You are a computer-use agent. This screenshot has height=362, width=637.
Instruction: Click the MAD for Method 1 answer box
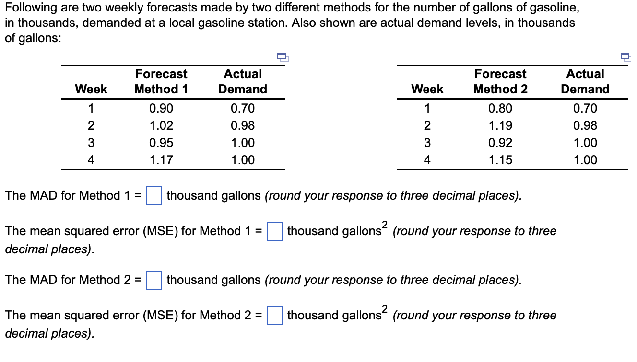153,195
